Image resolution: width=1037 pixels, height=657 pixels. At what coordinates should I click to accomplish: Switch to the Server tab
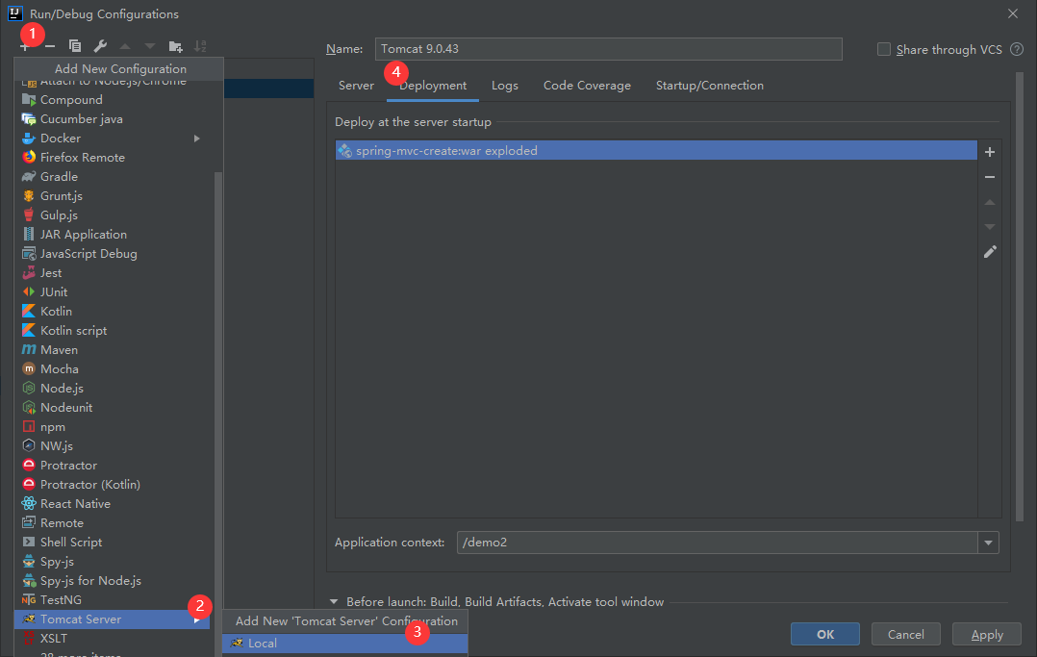point(357,86)
